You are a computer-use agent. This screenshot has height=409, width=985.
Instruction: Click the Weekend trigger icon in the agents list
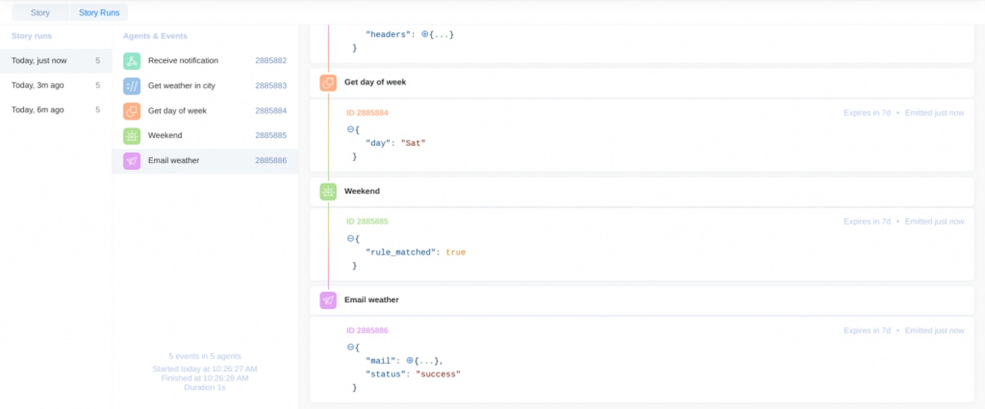132,136
